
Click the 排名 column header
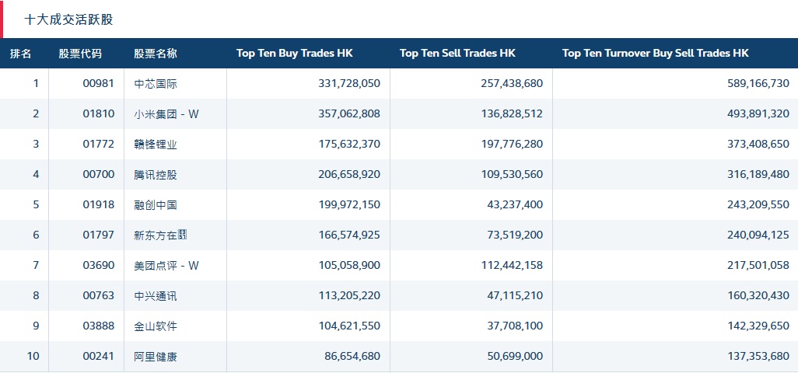pyautogui.click(x=21, y=54)
